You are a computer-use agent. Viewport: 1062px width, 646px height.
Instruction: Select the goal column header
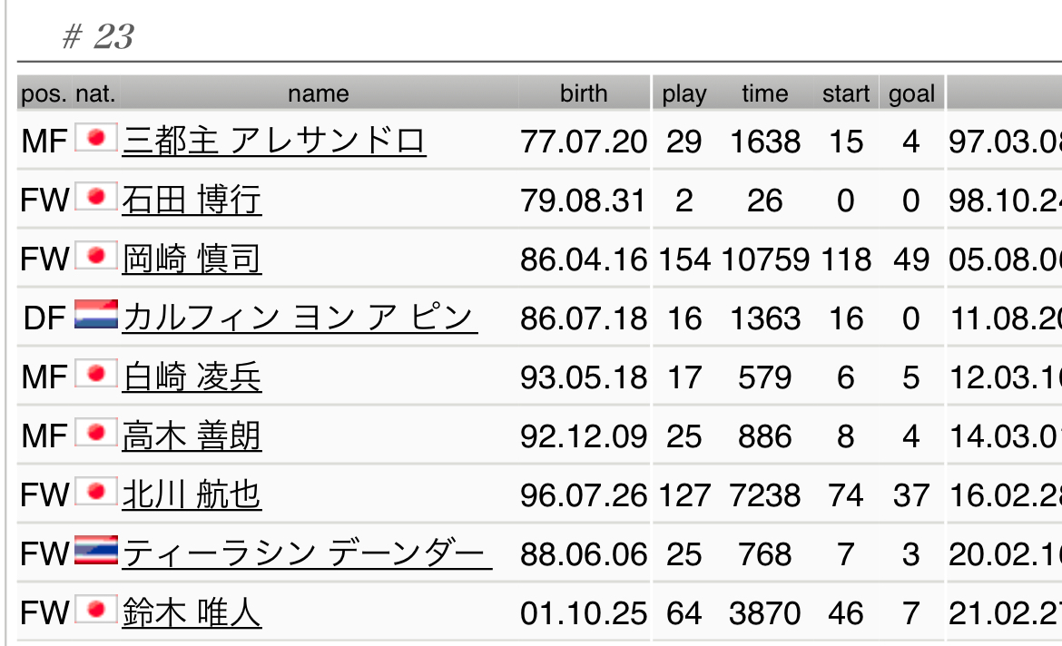[911, 93]
